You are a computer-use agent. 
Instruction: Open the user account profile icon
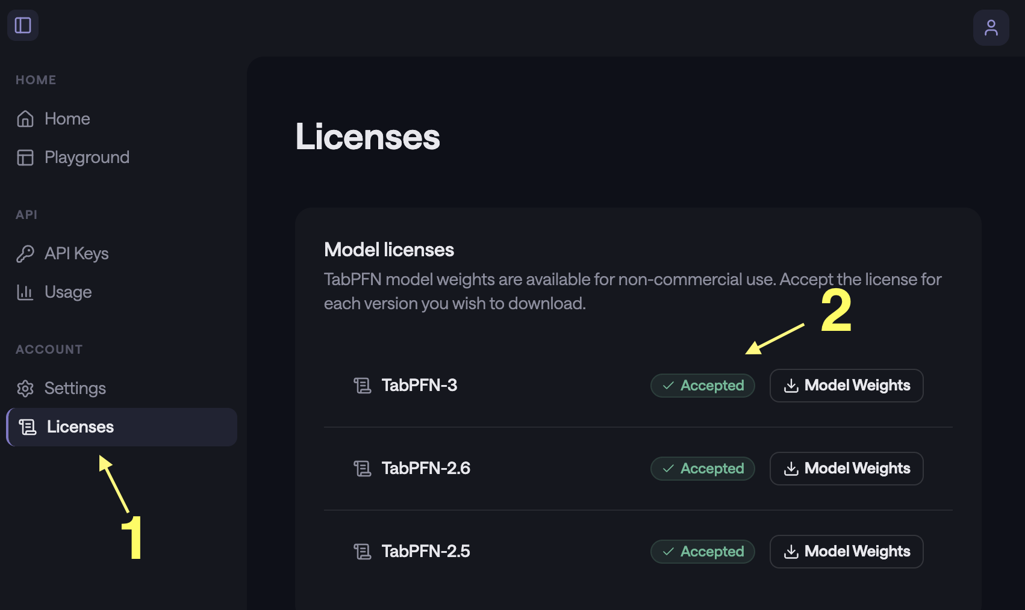click(x=991, y=28)
